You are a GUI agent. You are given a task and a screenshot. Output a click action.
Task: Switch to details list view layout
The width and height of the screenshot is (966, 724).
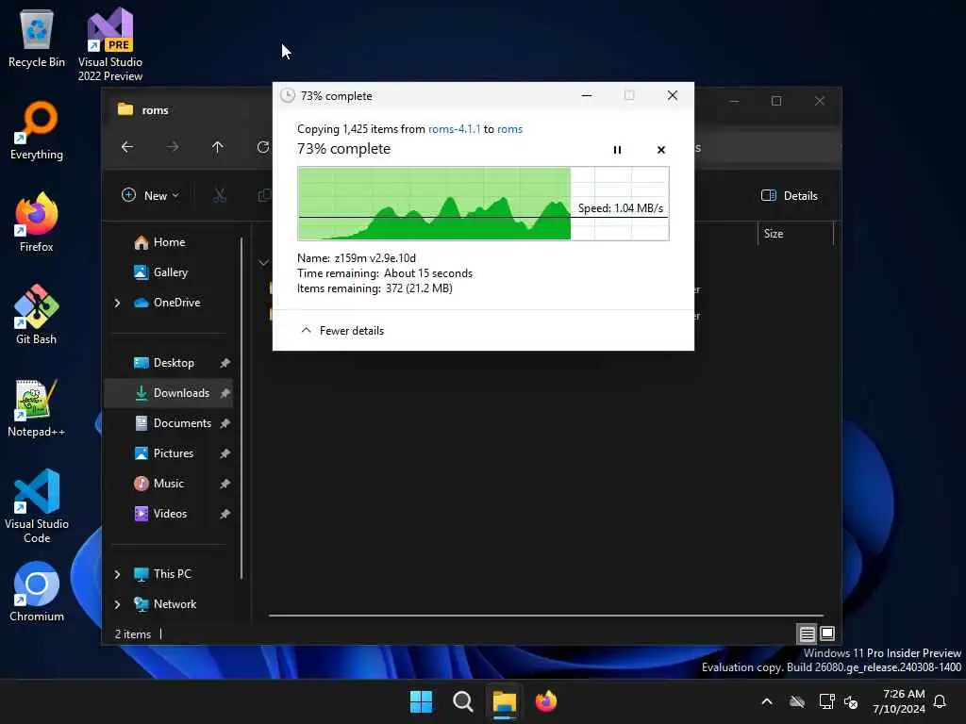coord(808,633)
